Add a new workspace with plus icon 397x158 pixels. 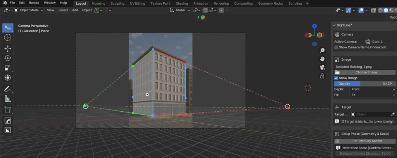click(x=307, y=3)
